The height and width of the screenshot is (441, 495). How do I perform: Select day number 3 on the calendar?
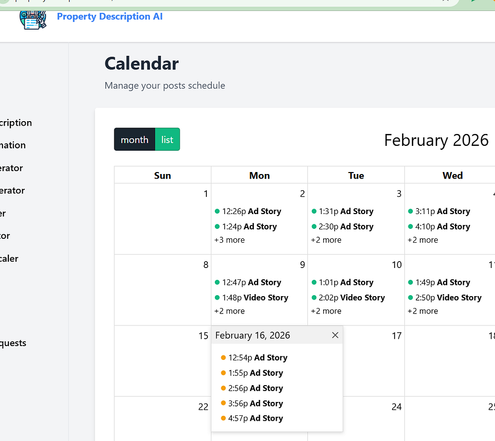[x=399, y=193]
